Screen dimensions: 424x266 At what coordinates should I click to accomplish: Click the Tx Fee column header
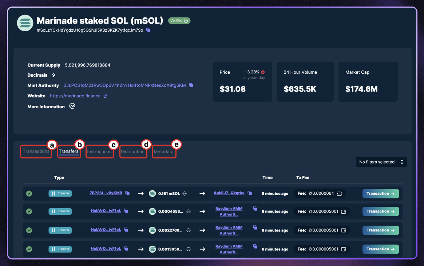(x=302, y=177)
